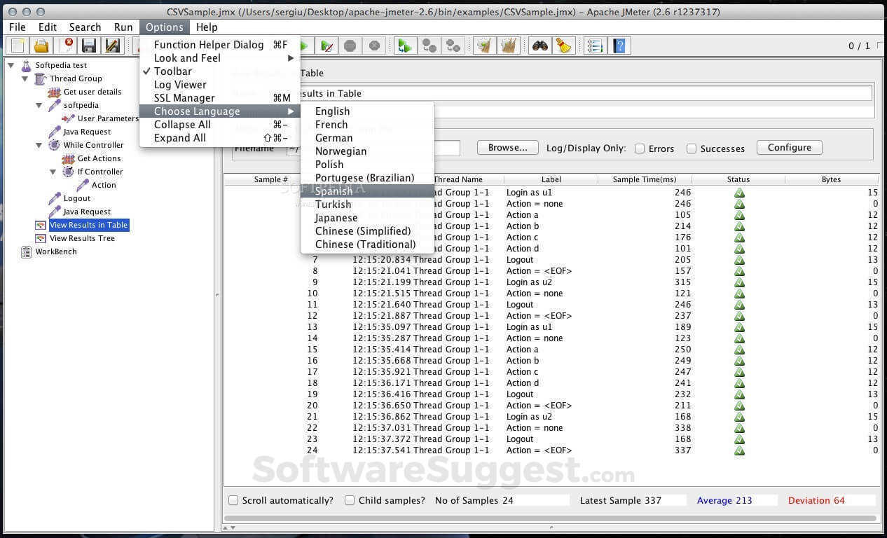
Task: Open the Help question mark icon
Action: click(x=619, y=46)
